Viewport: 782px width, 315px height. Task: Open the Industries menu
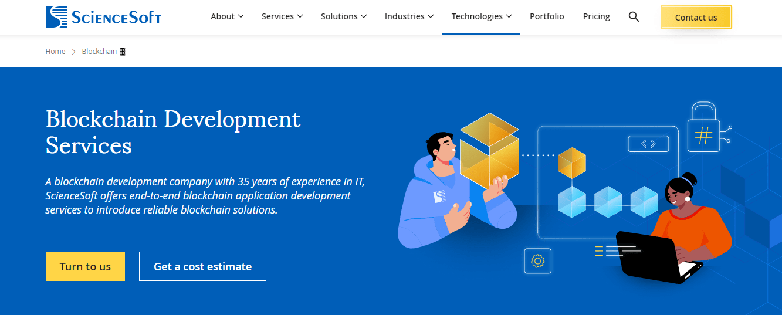[409, 16]
